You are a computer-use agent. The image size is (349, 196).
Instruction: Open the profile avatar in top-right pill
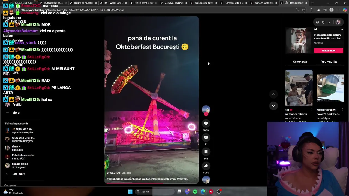tap(338, 22)
